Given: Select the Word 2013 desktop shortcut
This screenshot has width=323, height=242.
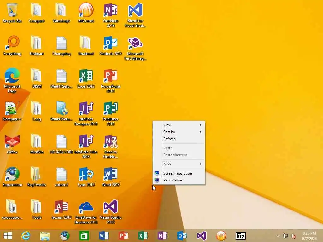Looking at the screenshot, I should (x=111, y=176).
